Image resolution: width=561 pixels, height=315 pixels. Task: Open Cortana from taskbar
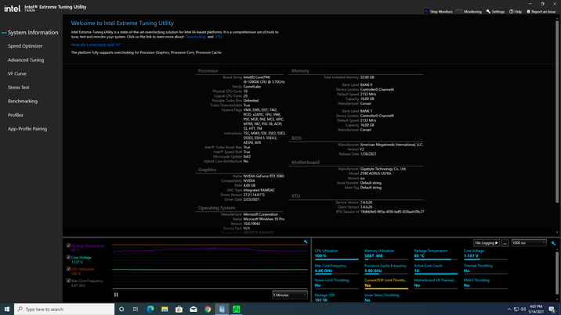[x=121, y=309]
